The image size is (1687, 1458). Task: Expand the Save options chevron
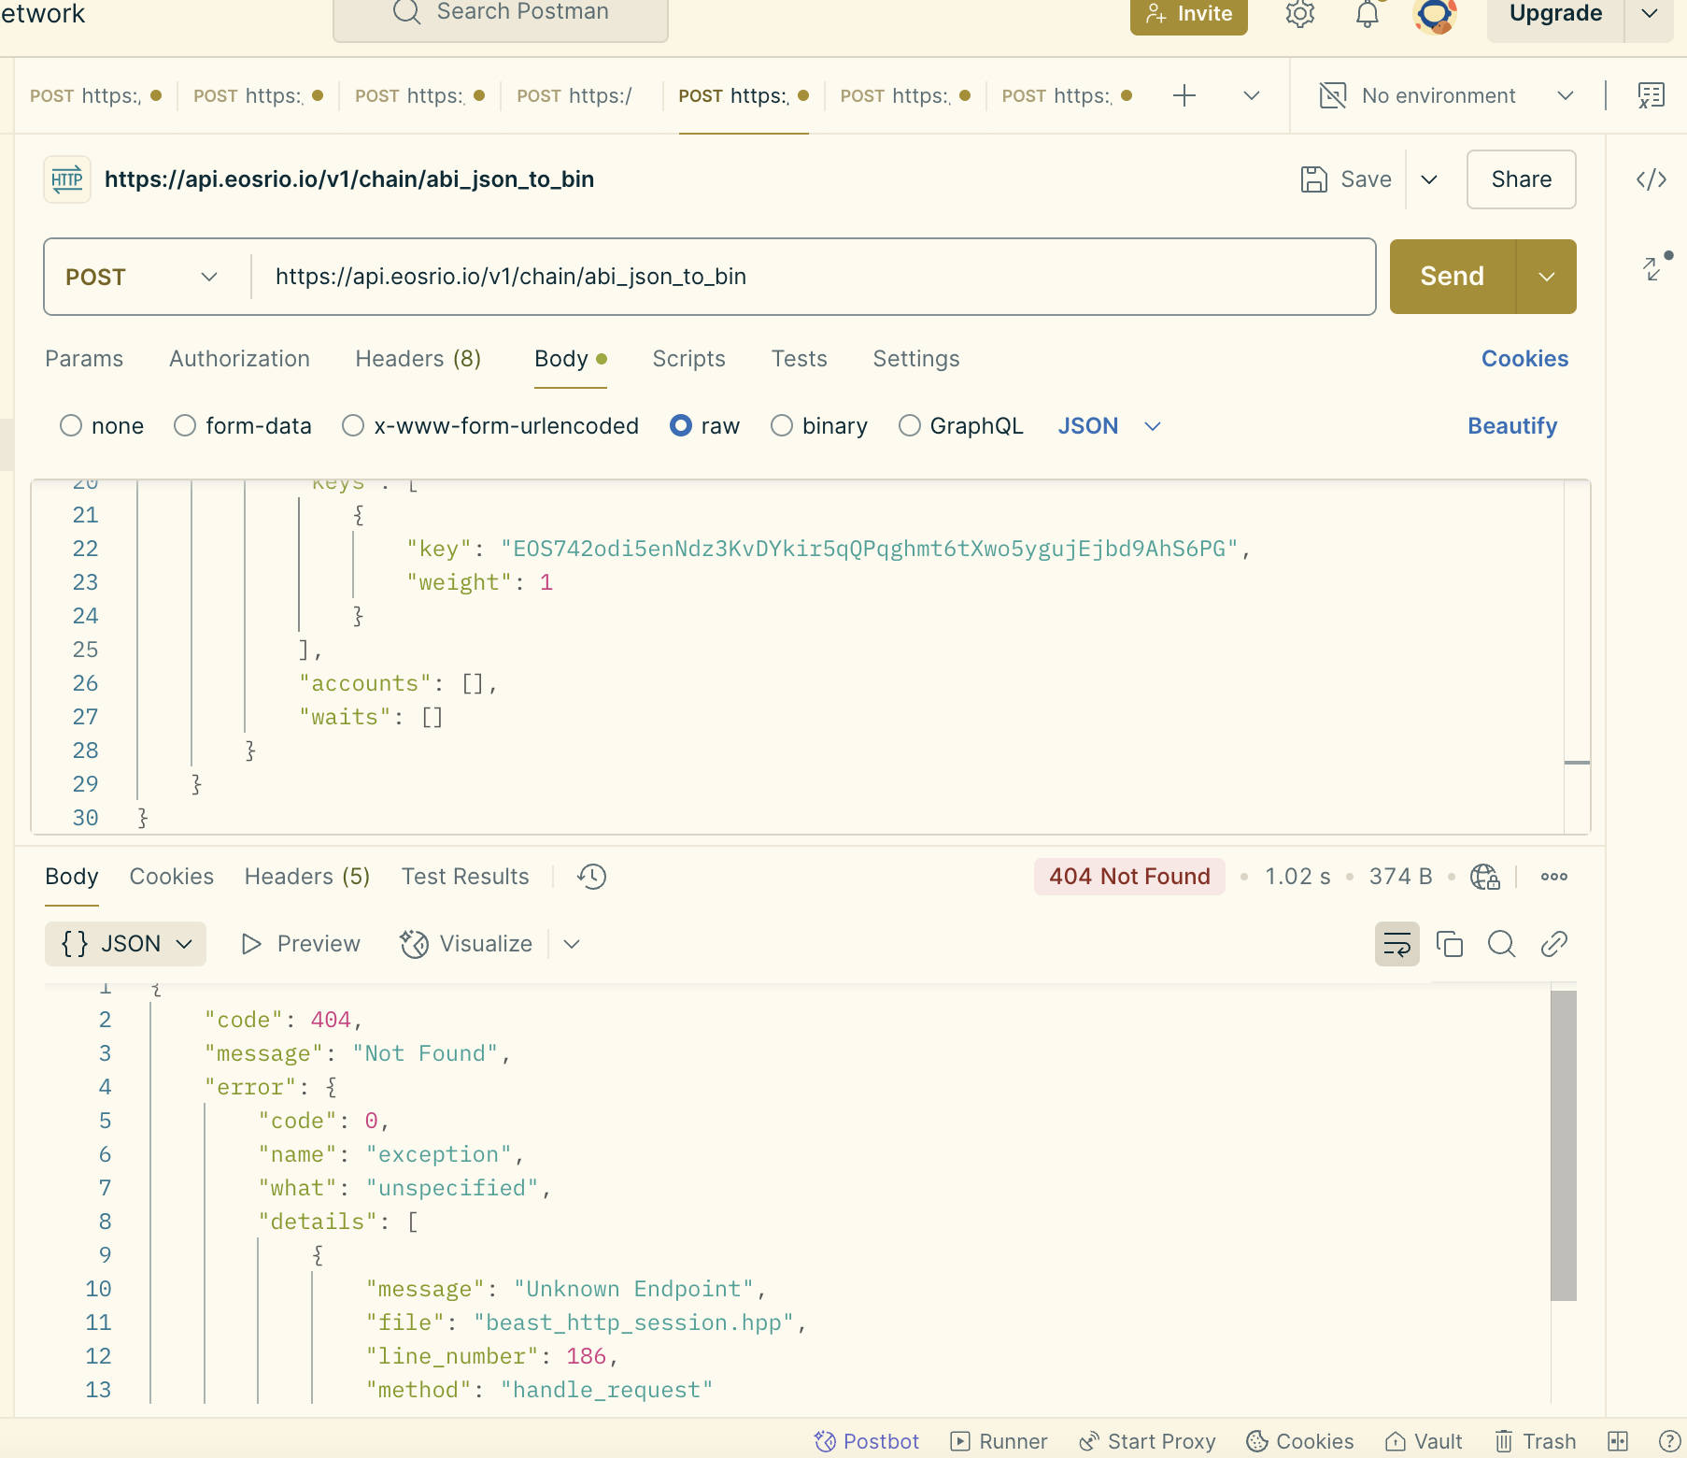(x=1429, y=179)
